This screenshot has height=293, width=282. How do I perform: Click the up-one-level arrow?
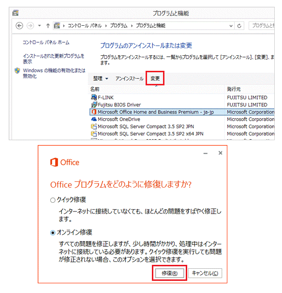point(48,26)
